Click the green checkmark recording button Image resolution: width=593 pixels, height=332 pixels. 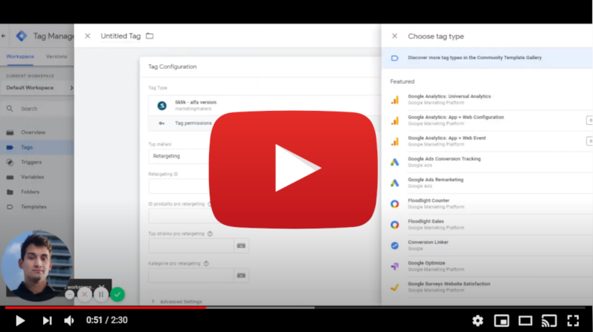(117, 294)
